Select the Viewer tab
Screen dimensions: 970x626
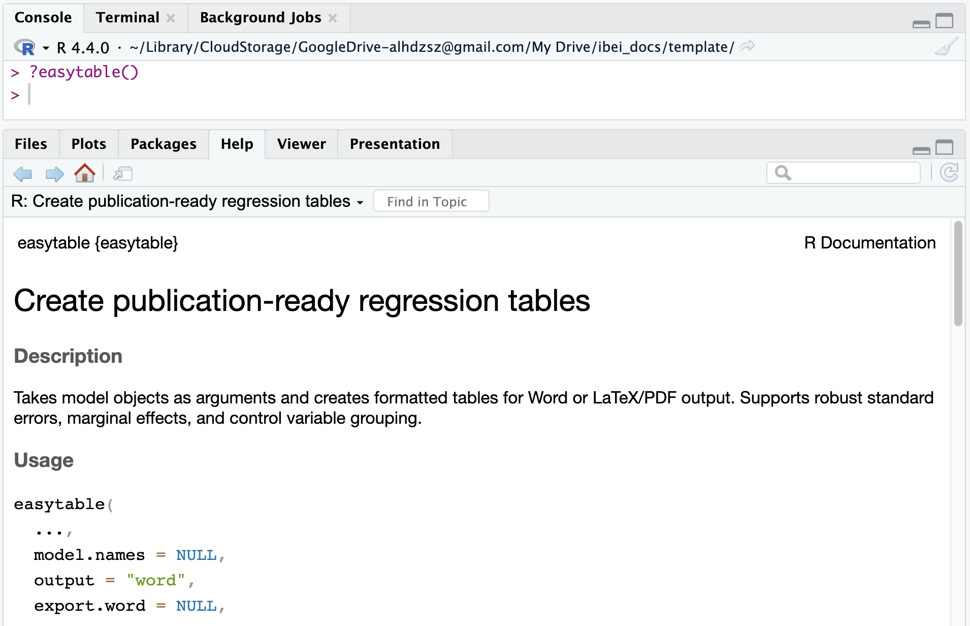point(301,144)
